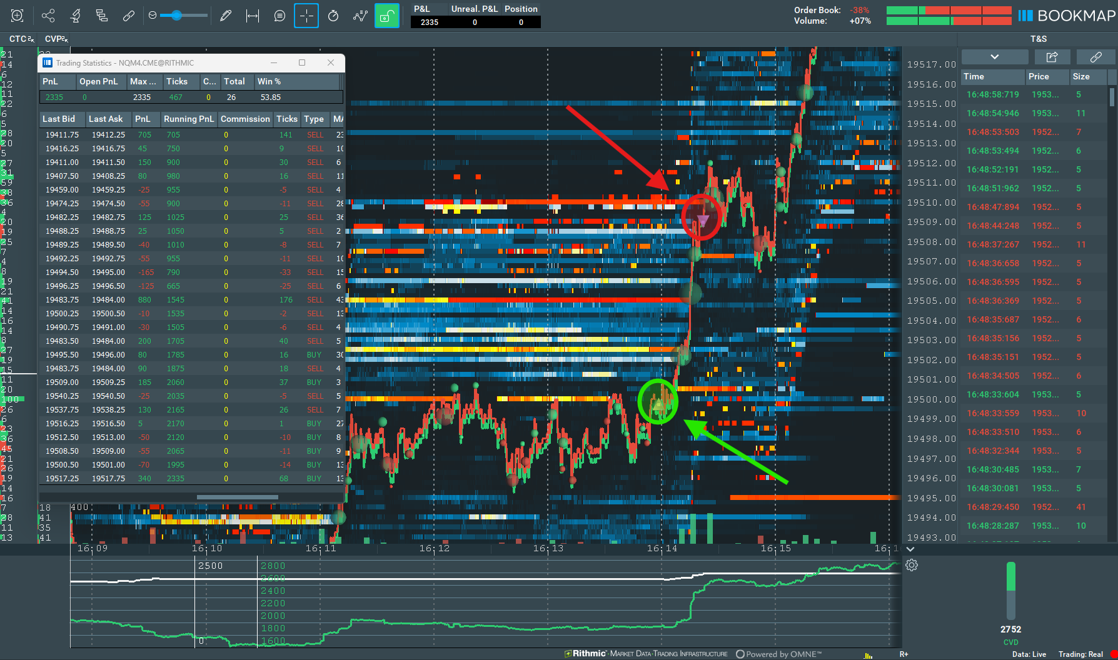The image size is (1118, 660).
Task: Select the pencil drawing tool
Action: (x=226, y=16)
